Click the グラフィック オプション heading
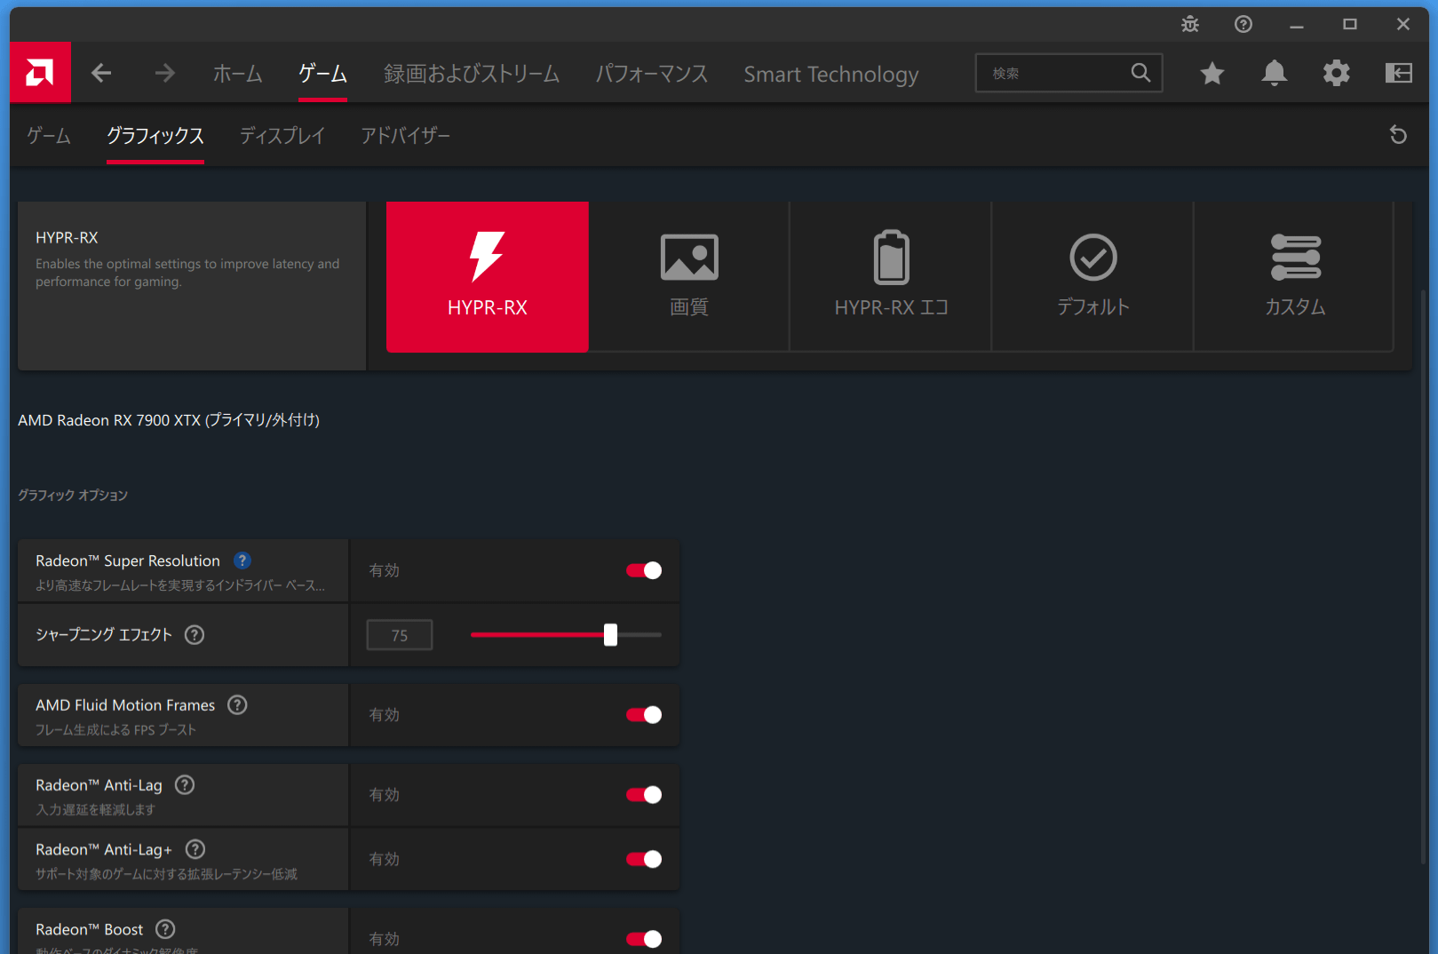Image resolution: width=1438 pixels, height=954 pixels. click(x=73, y=495)
